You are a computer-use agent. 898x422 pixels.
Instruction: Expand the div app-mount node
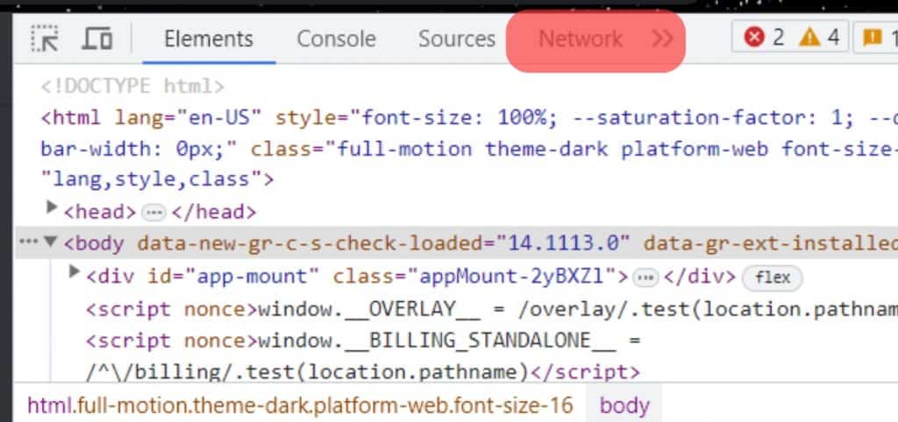coord(75,274)
